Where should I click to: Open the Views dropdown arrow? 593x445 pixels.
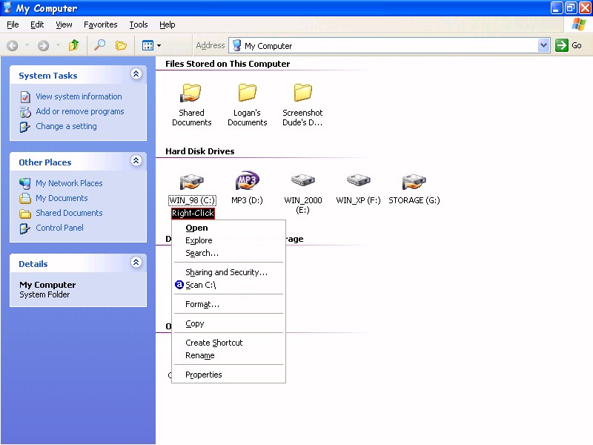[159, 46]
